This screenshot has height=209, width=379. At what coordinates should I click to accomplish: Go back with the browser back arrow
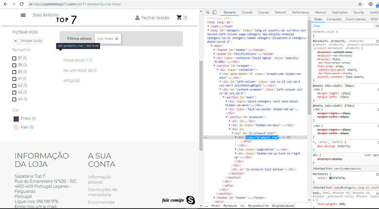[x=6, y=4]
